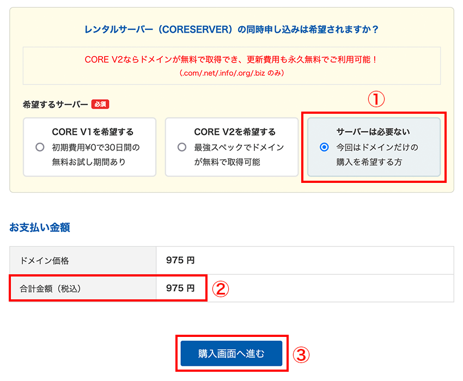
Task: Click the domain price '975 円' value
Action: coord(180,261)
